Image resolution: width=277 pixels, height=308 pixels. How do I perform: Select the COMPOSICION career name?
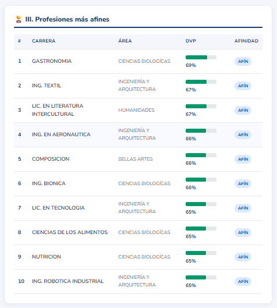coord(51,159)
